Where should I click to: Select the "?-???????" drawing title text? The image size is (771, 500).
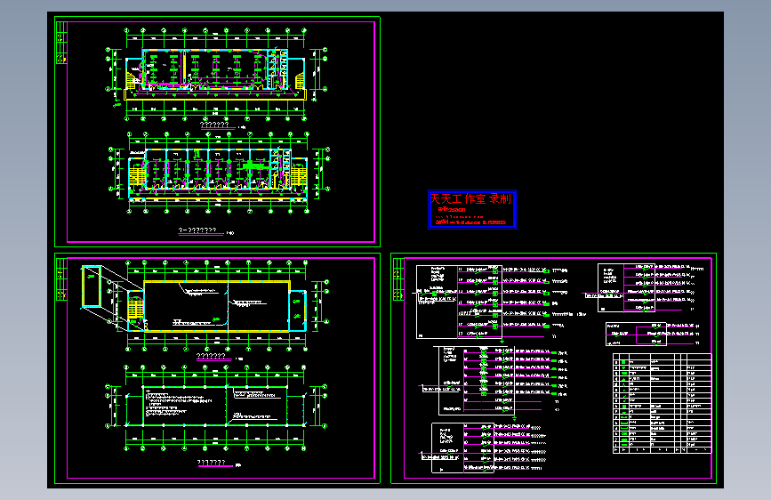point(197,230)
